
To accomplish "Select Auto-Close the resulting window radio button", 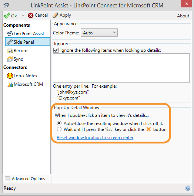I will coord(59,124).
